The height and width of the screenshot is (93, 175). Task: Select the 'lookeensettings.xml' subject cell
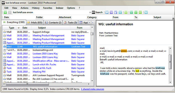point(43,50)
